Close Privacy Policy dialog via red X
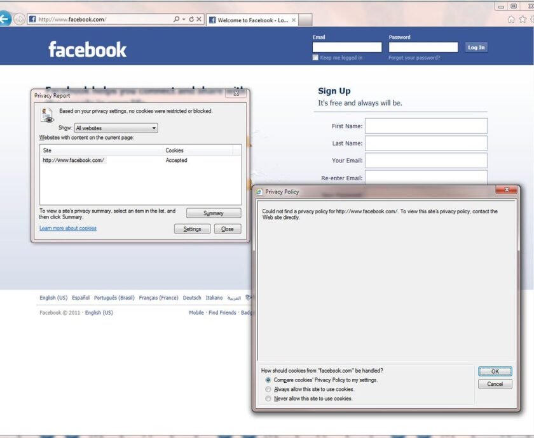 coord(507,190)
